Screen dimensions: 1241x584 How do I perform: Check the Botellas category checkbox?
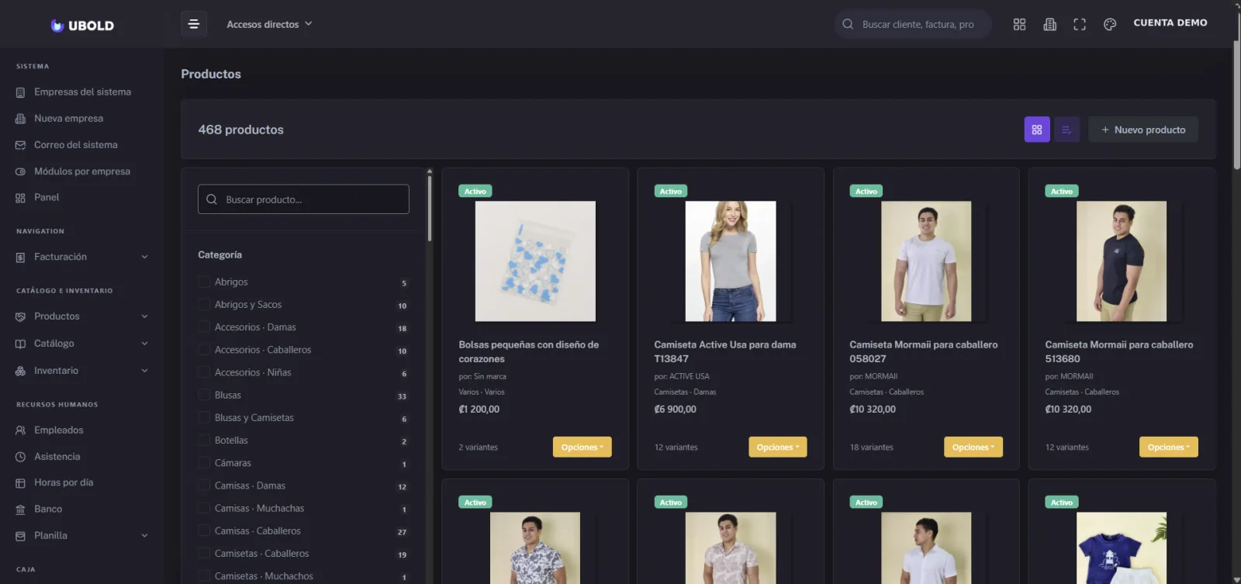pyautogui.click(x=204, y=440)
